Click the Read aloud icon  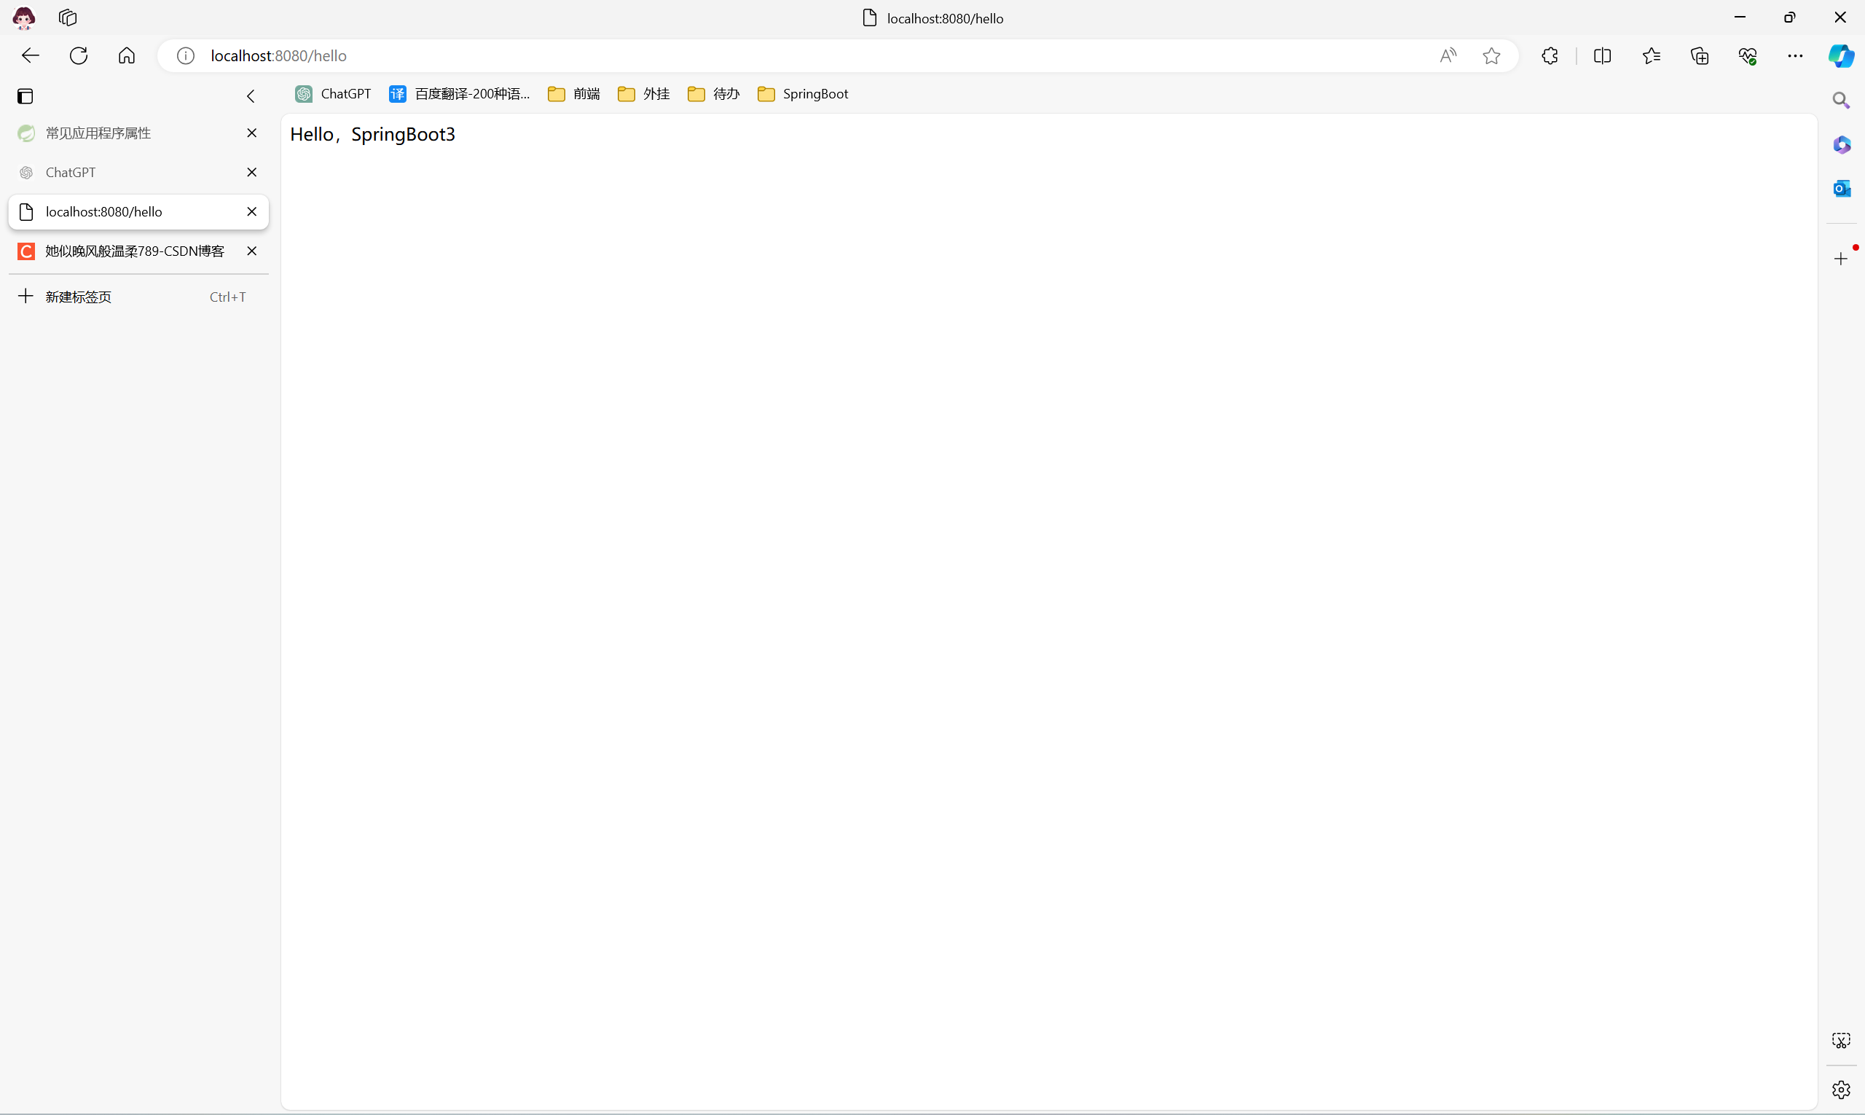coord(1448,55)
